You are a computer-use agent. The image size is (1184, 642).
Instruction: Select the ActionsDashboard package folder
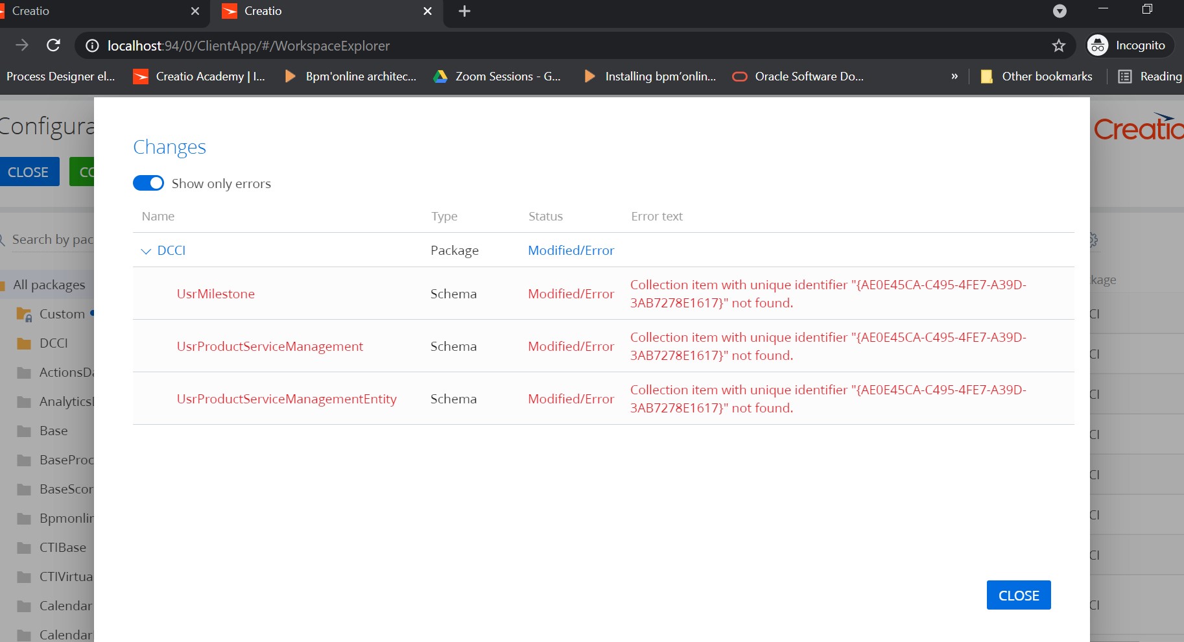point(56,372)
